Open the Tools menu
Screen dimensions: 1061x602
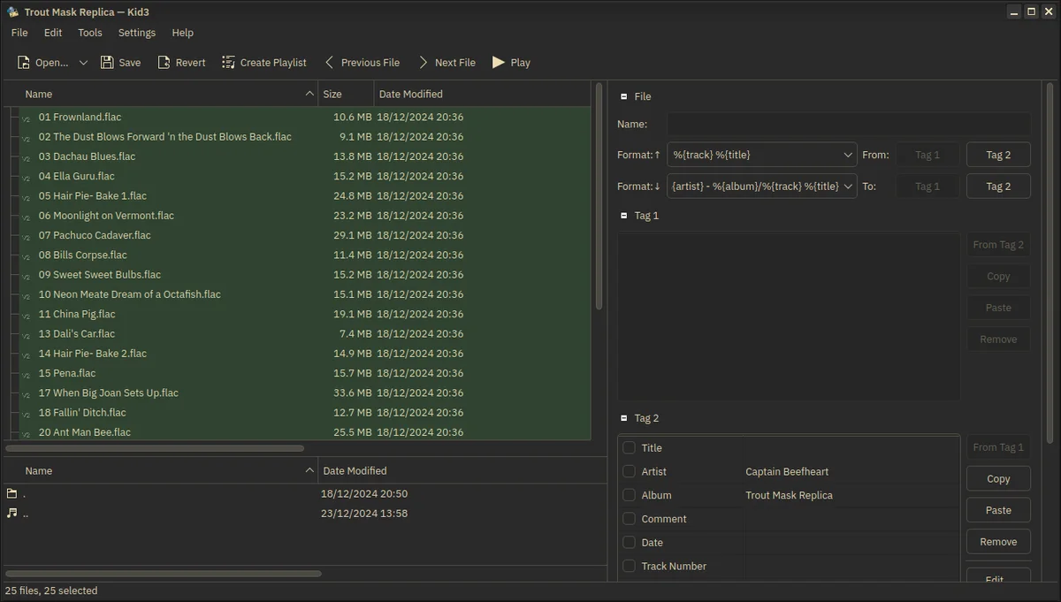[89, 33]
